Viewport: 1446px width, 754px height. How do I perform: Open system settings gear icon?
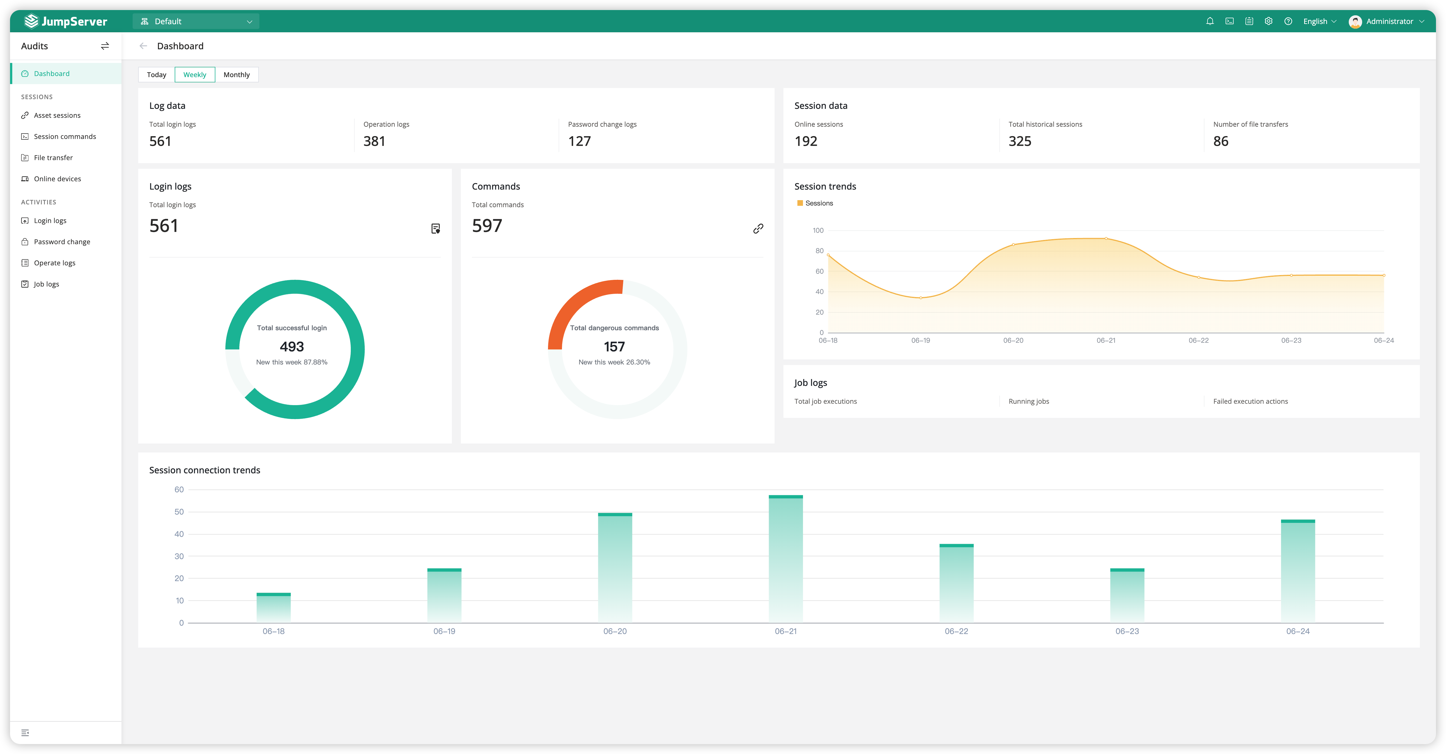1269,21
